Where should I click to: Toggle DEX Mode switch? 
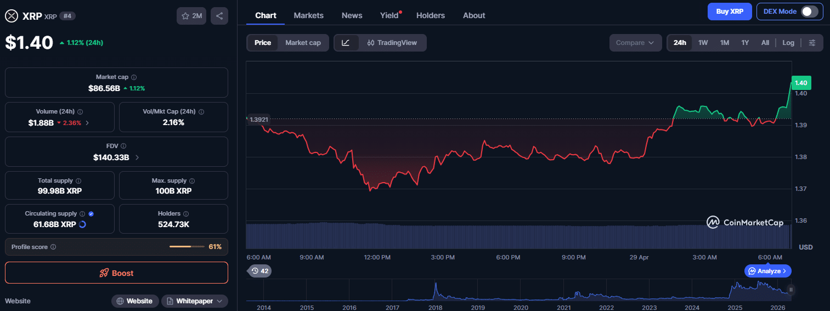[810, 12]
